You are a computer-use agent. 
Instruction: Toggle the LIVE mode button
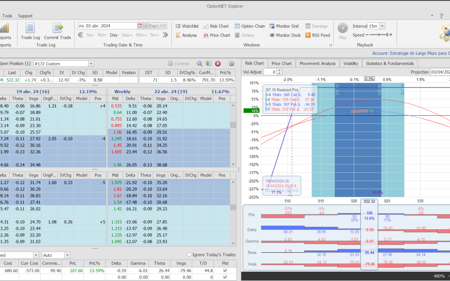(x=162, y=26)
